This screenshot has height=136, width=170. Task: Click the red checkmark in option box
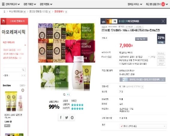122,126
